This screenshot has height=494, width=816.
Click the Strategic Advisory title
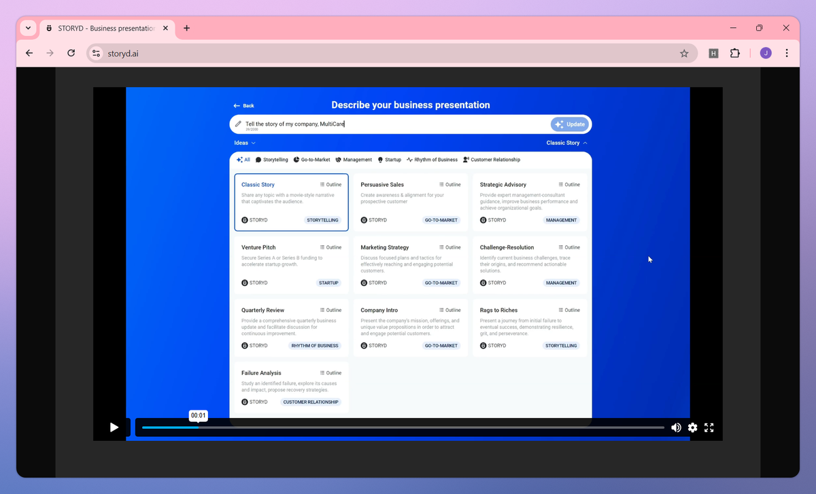tap(503, 185)
